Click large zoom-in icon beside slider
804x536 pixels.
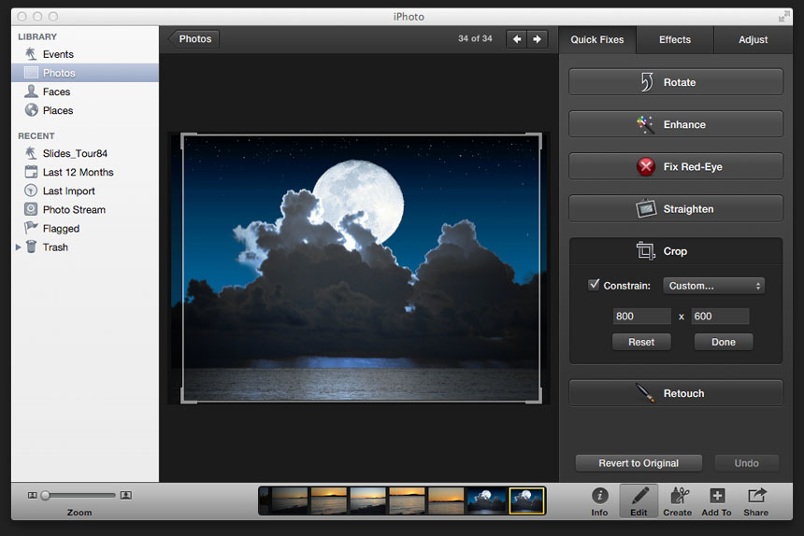tap(125, 495)
